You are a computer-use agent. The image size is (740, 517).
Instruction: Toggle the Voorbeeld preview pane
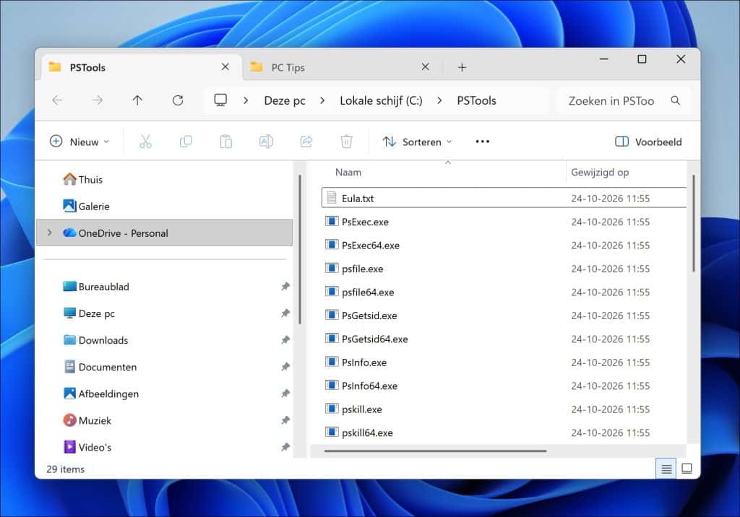pos(648,142)
